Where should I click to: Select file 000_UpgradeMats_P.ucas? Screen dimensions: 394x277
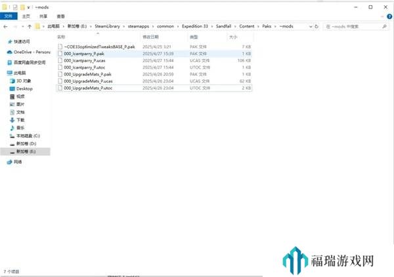88,81
